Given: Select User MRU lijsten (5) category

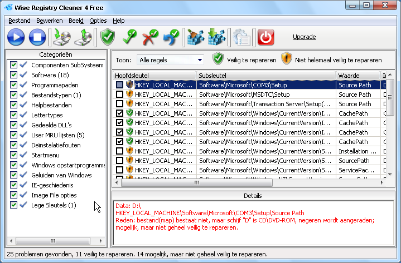Looking at the screenshot, I should 58,135.
